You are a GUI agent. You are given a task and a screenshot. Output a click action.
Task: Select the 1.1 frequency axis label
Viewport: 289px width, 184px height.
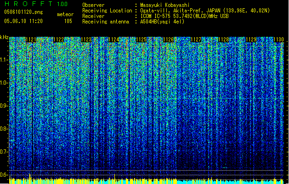tap(4, 60)
